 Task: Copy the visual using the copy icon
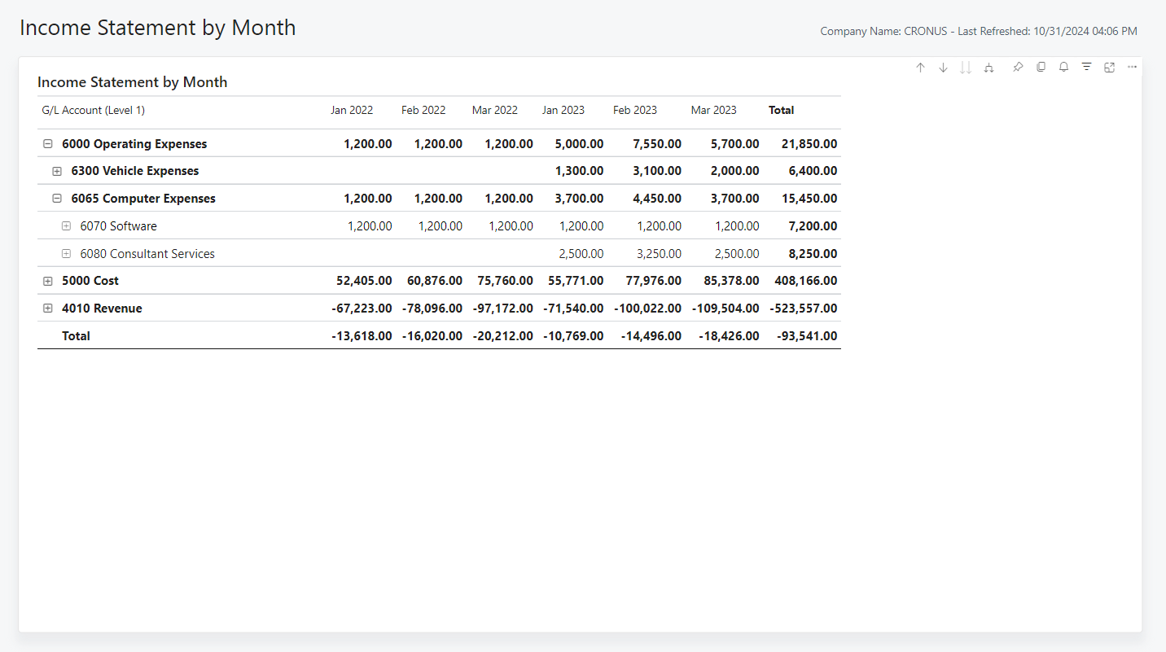(1041, 67)
